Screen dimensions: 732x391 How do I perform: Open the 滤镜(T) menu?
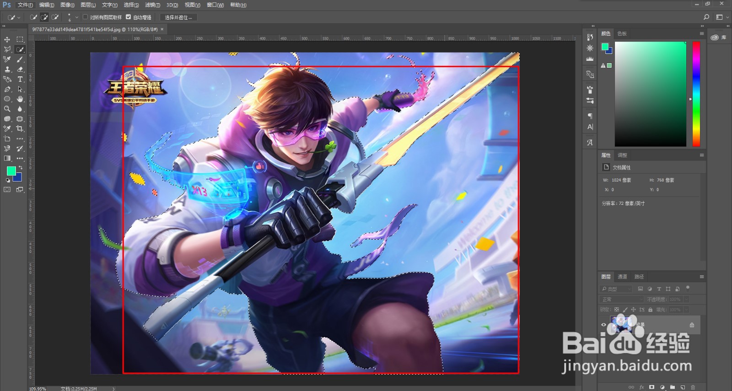coord(152,5)
